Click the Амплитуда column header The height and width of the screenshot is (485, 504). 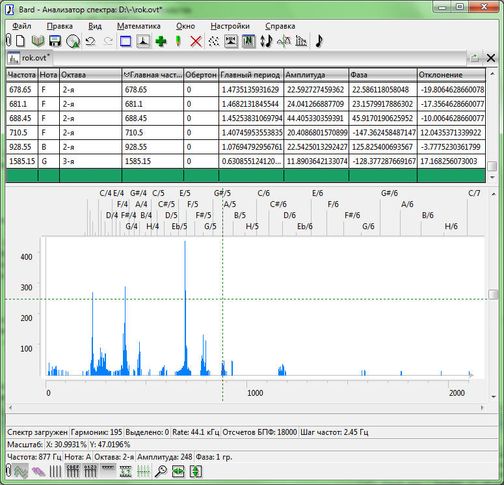pyautogui.click(x=315, y=75)
